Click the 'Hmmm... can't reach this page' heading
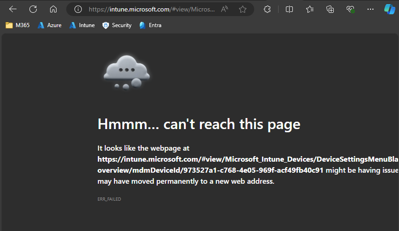Viewport: 399px width, 231px height. point(199,124)
